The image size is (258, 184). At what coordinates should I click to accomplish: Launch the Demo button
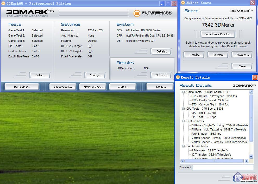click(x=161, y=87)
